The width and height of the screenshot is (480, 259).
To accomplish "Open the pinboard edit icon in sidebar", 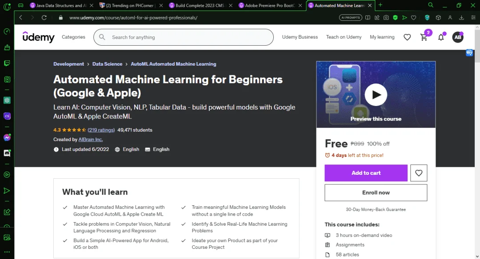I will click(x=7, y=212).
